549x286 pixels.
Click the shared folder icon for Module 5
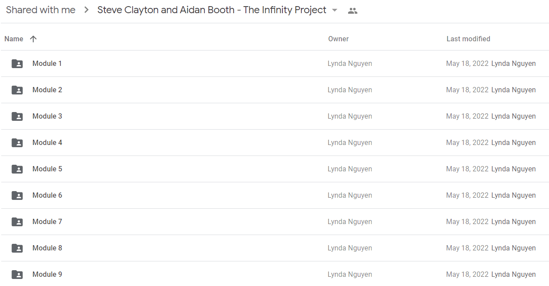[17, 169]
